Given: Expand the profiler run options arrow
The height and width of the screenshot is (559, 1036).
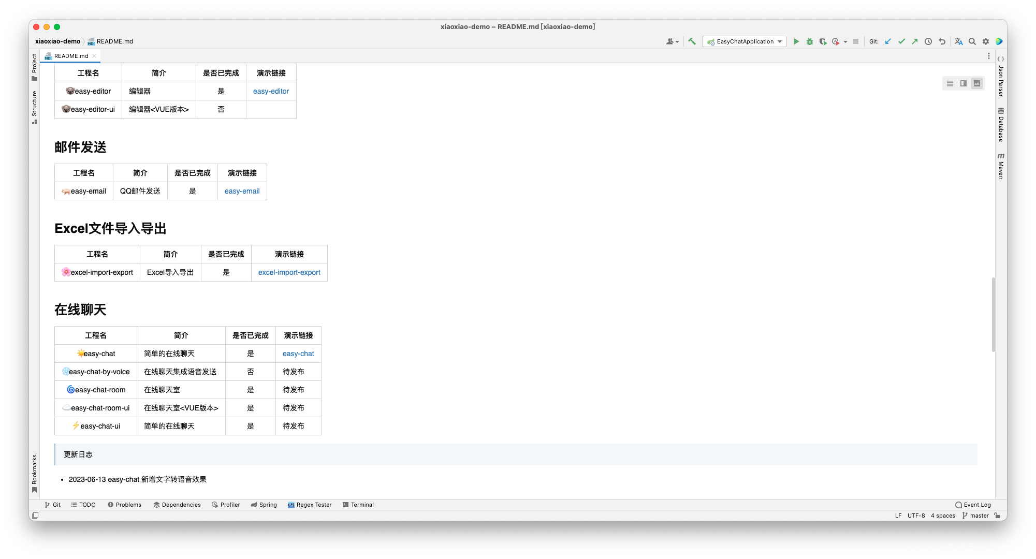Looking at the screenshot, I should point(845,41).
